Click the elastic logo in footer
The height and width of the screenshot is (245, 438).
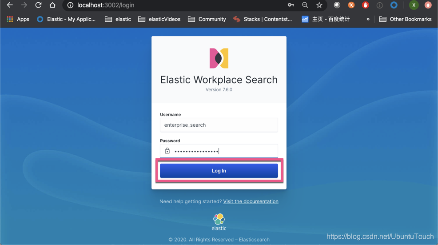point(219,222)
